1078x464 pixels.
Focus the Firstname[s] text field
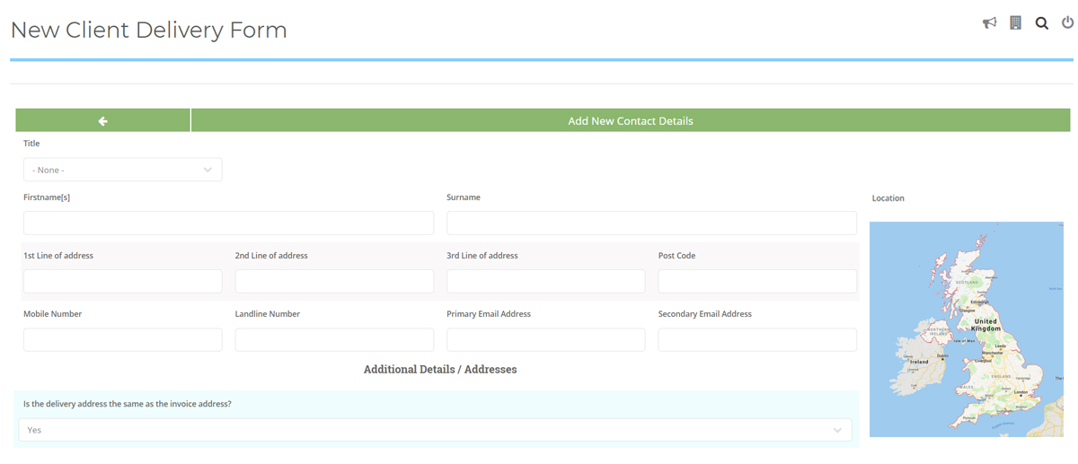coord(228,223)
